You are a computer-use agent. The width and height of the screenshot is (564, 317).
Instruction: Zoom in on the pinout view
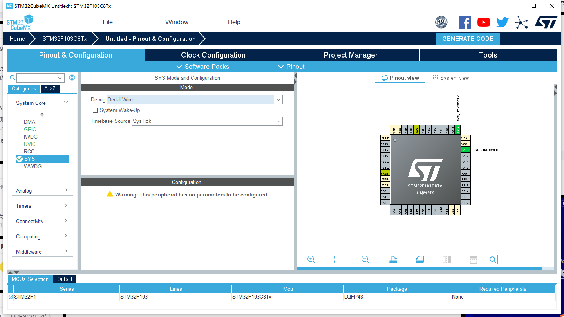coord(311,259)
